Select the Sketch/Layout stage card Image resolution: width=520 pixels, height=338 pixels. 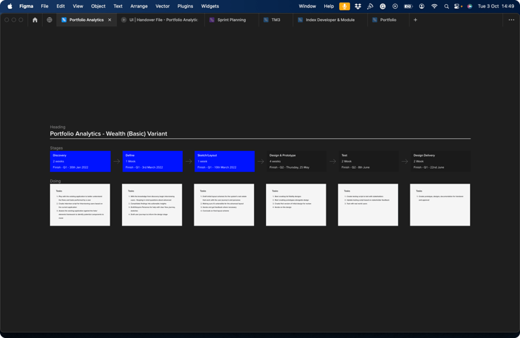click(224, 161)
